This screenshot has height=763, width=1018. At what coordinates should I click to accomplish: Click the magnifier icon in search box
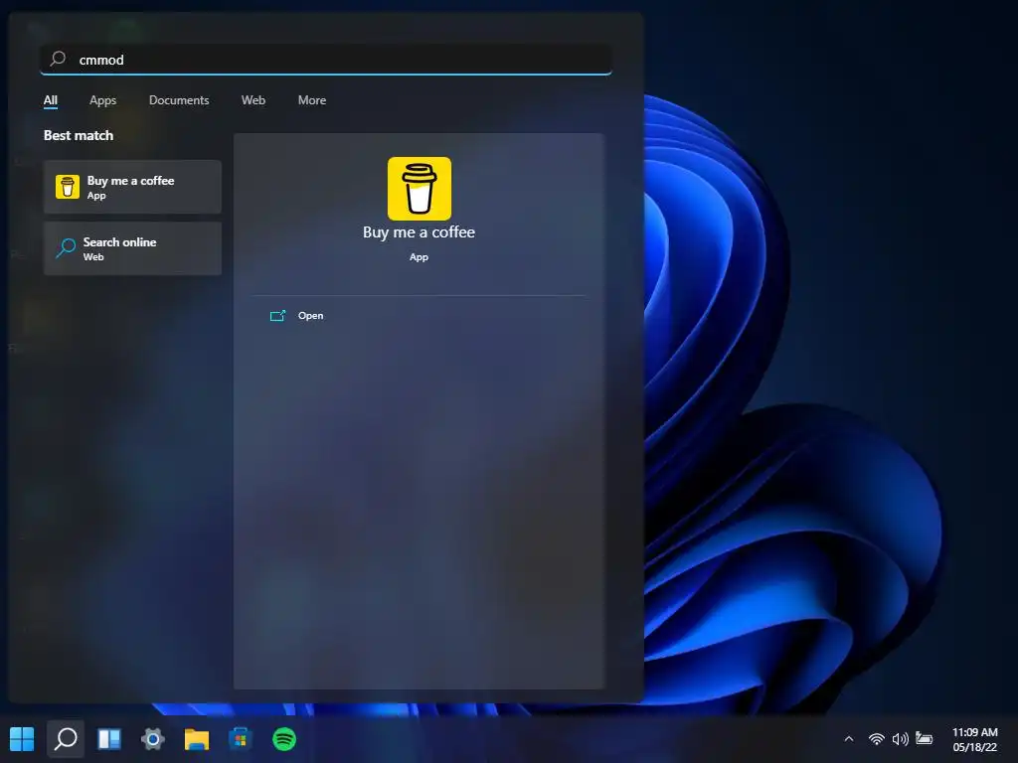[58, 59]
